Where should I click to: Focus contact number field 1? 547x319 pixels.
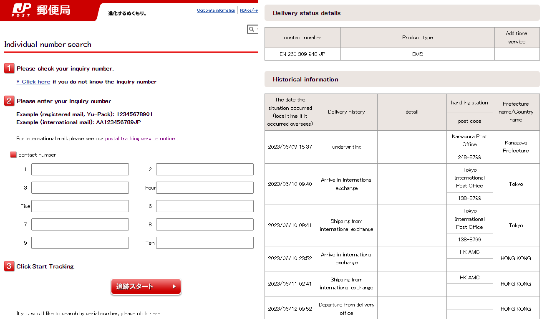coord(80,169)
